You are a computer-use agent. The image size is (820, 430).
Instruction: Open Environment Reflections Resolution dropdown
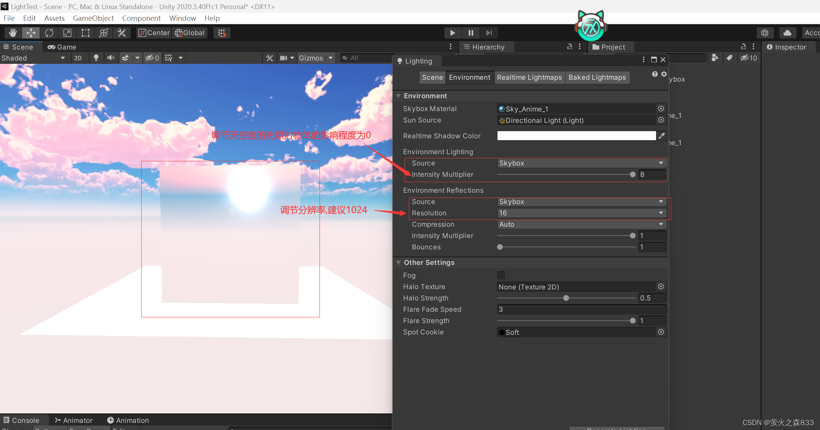pyautogui.click(x=581, y=213)
